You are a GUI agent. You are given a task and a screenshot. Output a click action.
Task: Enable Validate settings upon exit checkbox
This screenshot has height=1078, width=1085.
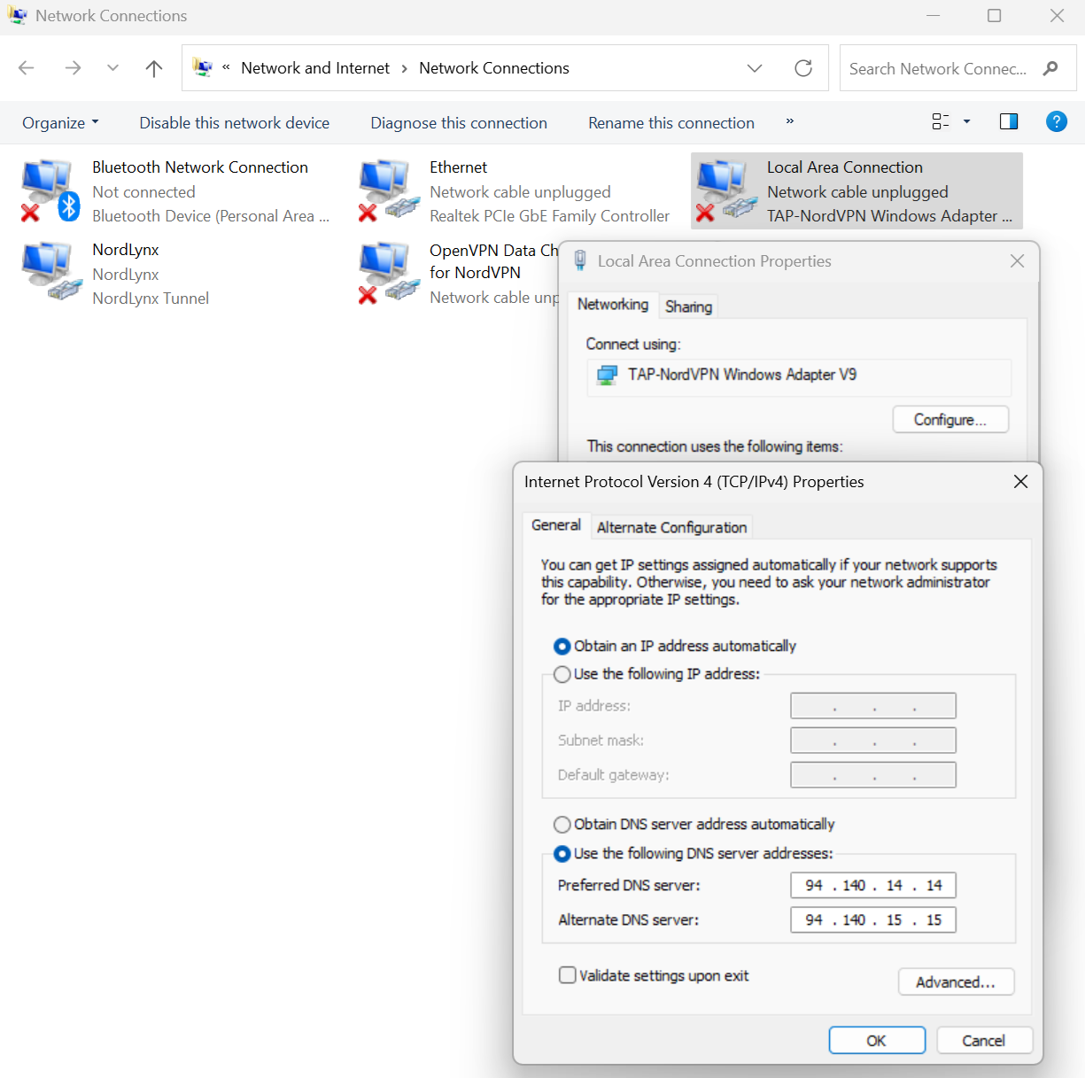(x=568, y=975)
